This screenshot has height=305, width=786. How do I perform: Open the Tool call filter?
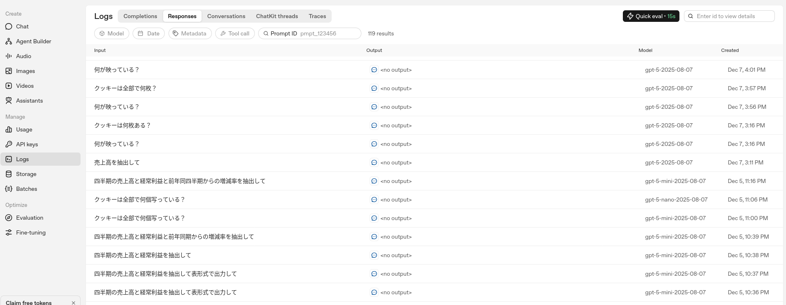click(235, 33)
